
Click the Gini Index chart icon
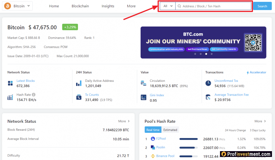point(144,97)
